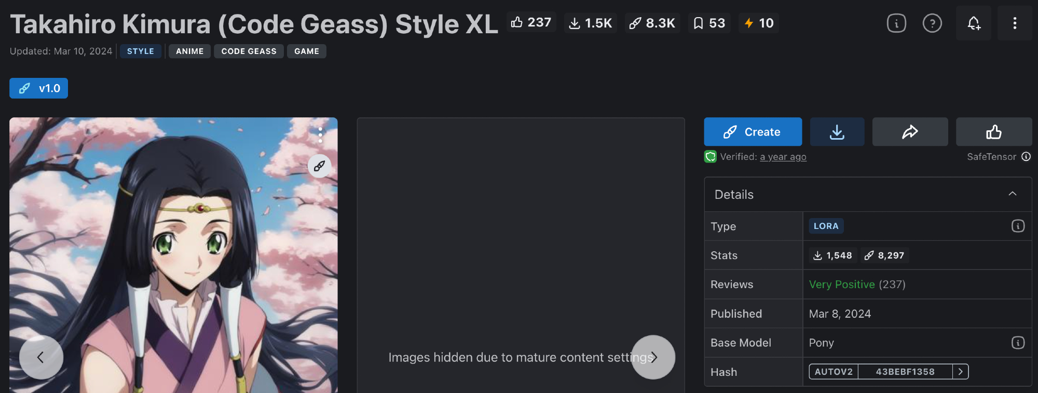
Task: Open the model info icon in header
Action: 896,23
